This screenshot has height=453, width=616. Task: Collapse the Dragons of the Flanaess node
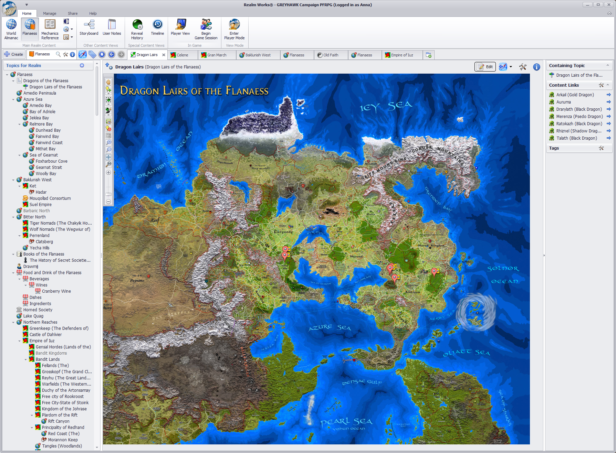tap(13, 81)
